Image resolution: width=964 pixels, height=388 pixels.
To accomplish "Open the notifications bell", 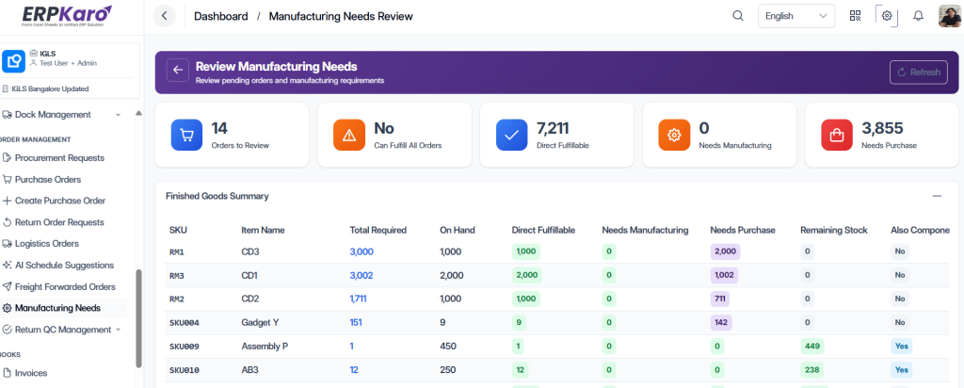I will [918, 16].
